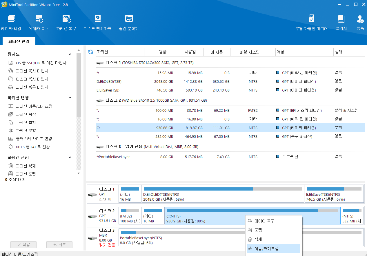Select the 100.00 MB FAT32 partition row

pyautogui.click(x=230, y=110)
